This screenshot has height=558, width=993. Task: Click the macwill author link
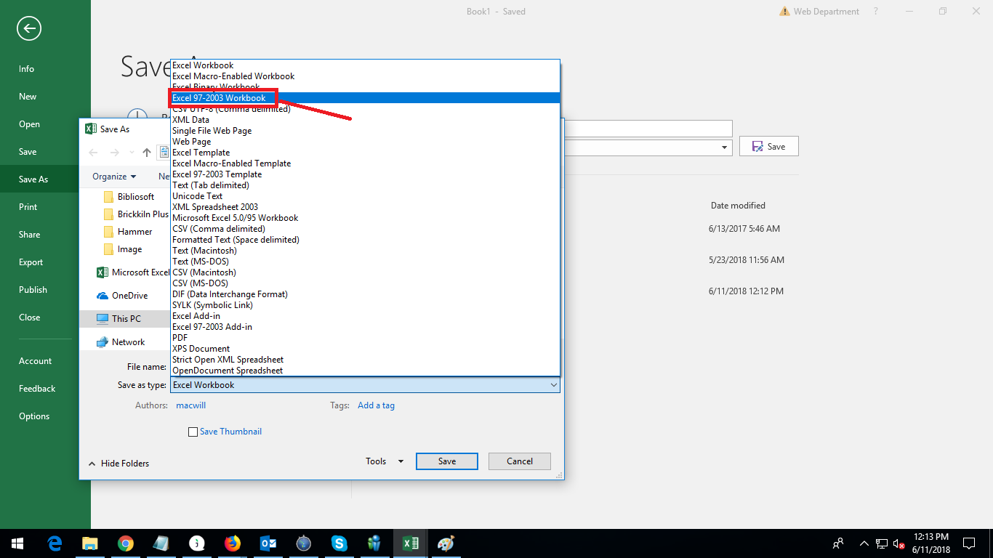pyautogui.click(x=191, y=405)
